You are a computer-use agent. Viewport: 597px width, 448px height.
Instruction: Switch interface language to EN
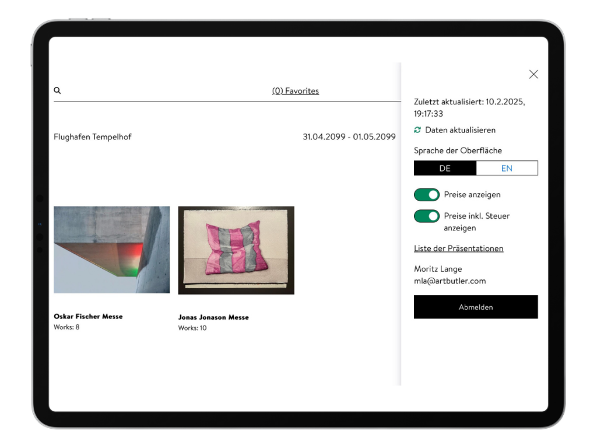coord(507,169)
